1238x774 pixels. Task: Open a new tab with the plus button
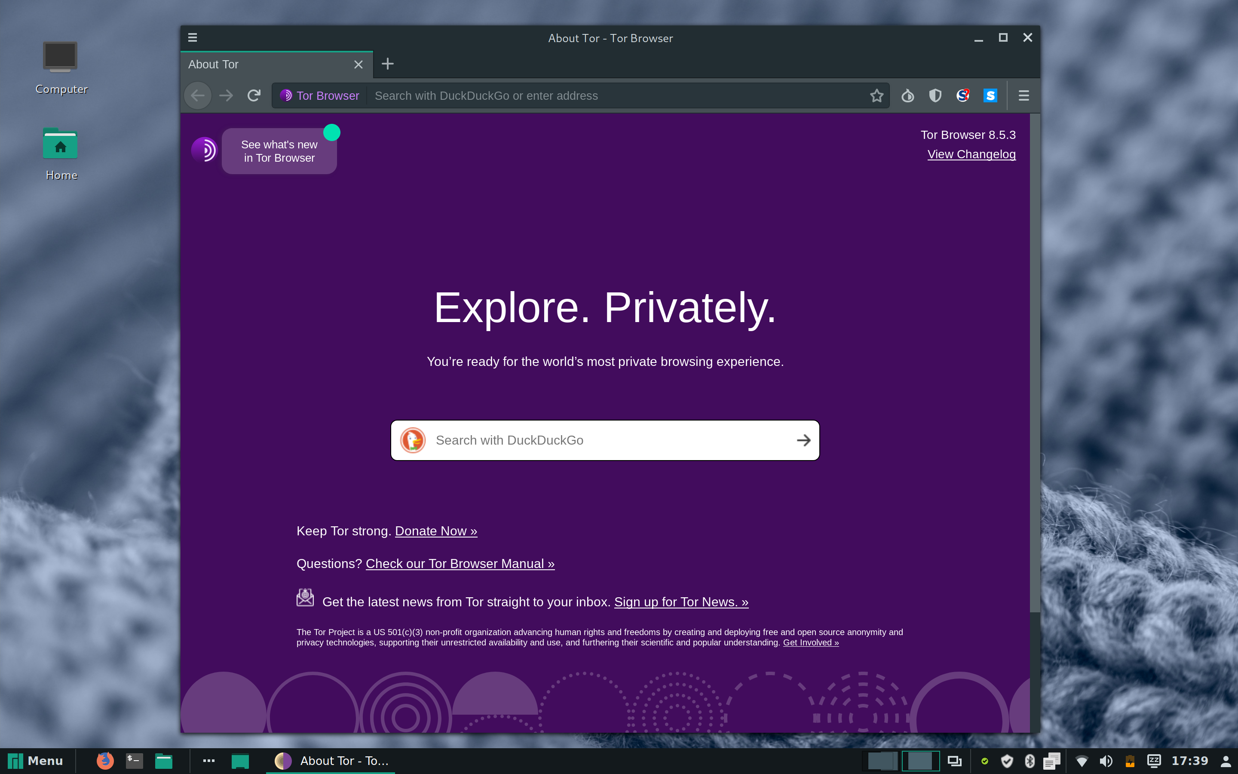click(x=388, y=64)
